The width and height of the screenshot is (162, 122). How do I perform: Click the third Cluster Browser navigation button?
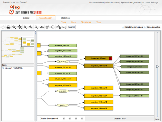pyautogui.click(x=76, y=119)
